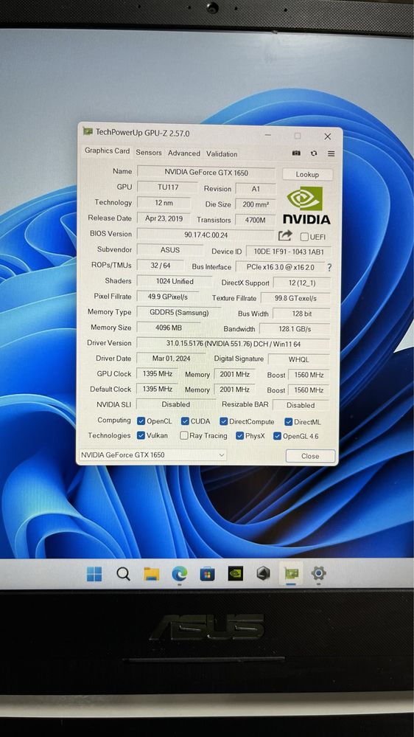Launch Microsoft Edge from taskbar

[x=179, y=573]
